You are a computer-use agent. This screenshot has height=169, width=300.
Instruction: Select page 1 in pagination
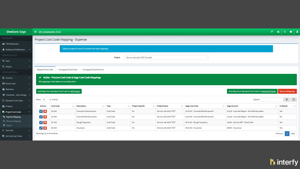pos(287,134)
